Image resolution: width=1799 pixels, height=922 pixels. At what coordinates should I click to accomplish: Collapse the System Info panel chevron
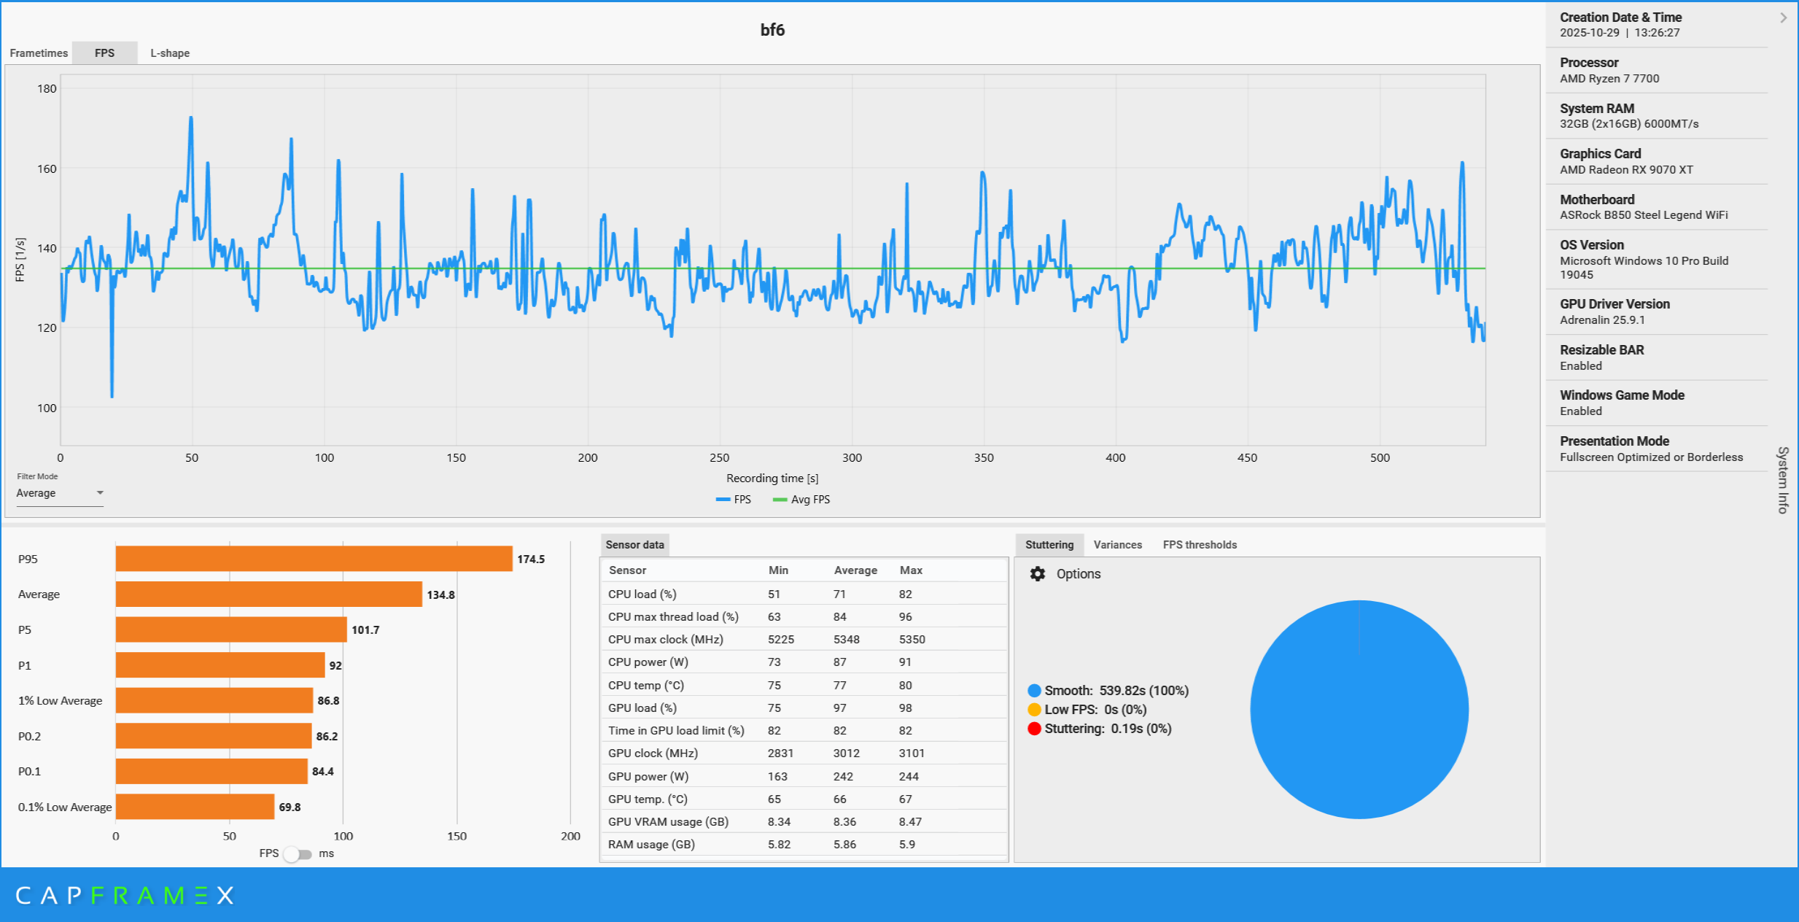pos(1783,18)
